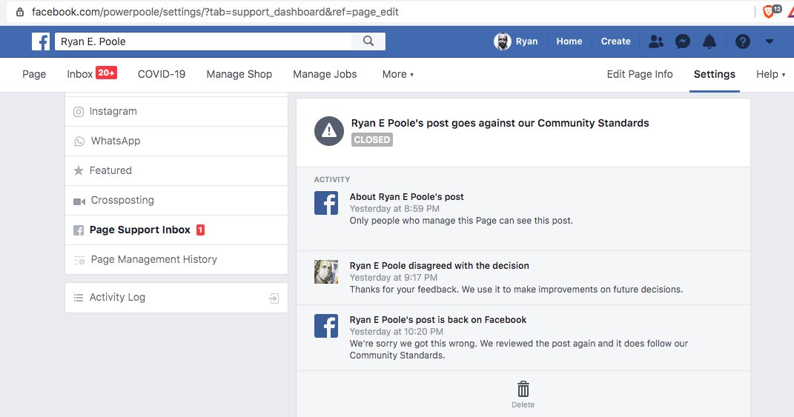Click Facebook icon beside About Ryan E Poole's post
This screenshot has height=417, width=794.
tap(326, 203)
